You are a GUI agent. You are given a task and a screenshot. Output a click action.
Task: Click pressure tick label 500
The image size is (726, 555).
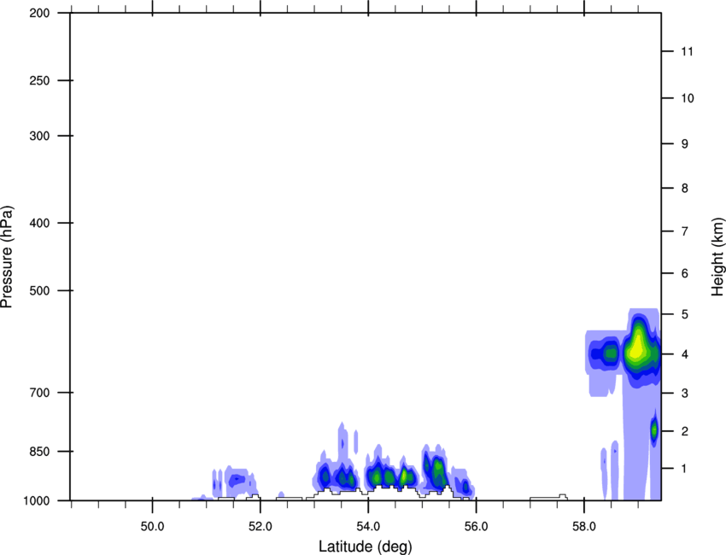pyautogui.click(x=39, y=290)
